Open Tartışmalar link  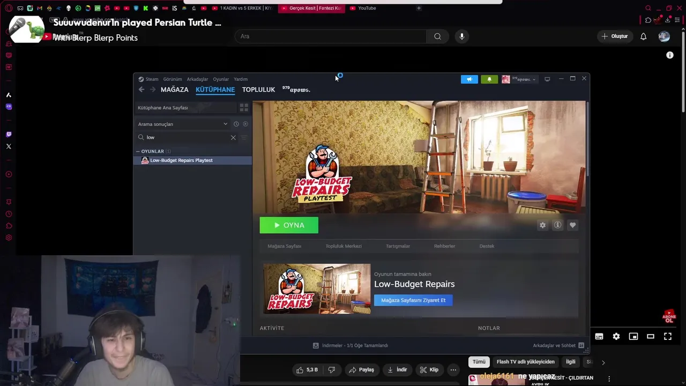point(398,246)
